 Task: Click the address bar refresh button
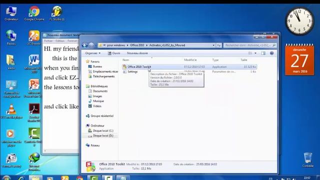click(219, 45)
